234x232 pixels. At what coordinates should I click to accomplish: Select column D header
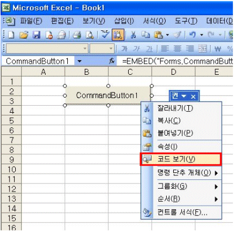click(173, 72)
